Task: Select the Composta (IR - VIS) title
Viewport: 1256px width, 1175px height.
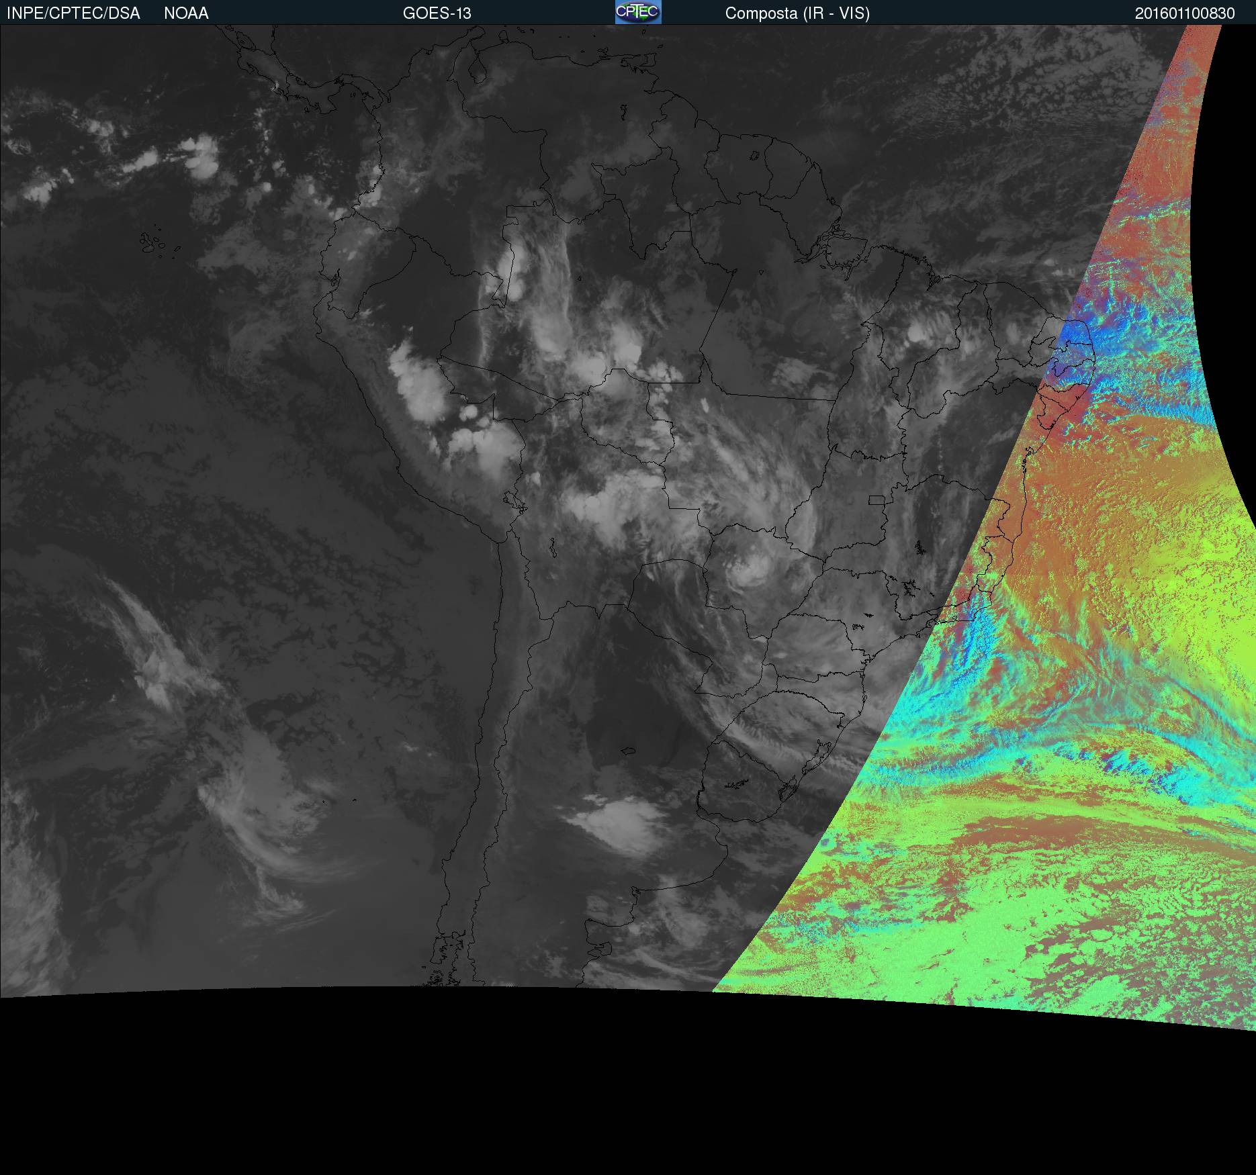Action: click(797, 13)
